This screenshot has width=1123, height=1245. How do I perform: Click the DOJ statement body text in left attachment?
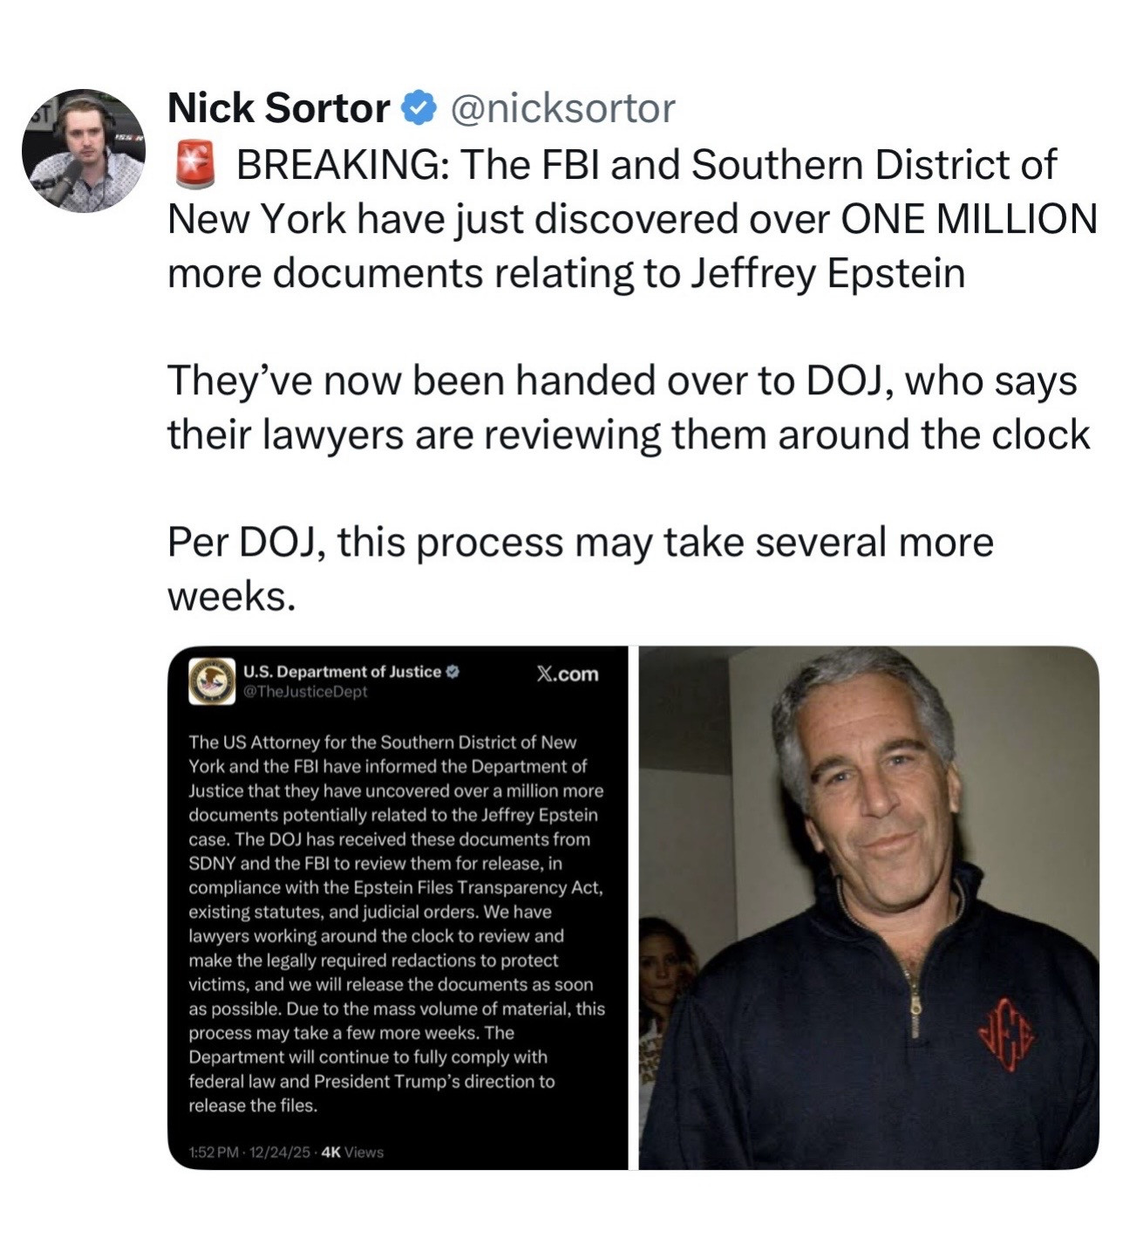[397, 924]
